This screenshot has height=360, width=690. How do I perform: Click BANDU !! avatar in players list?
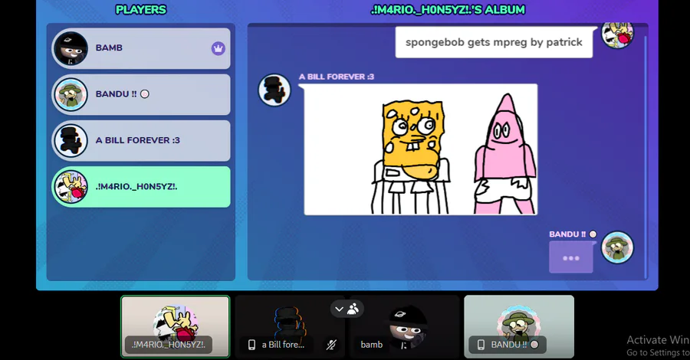71,94
